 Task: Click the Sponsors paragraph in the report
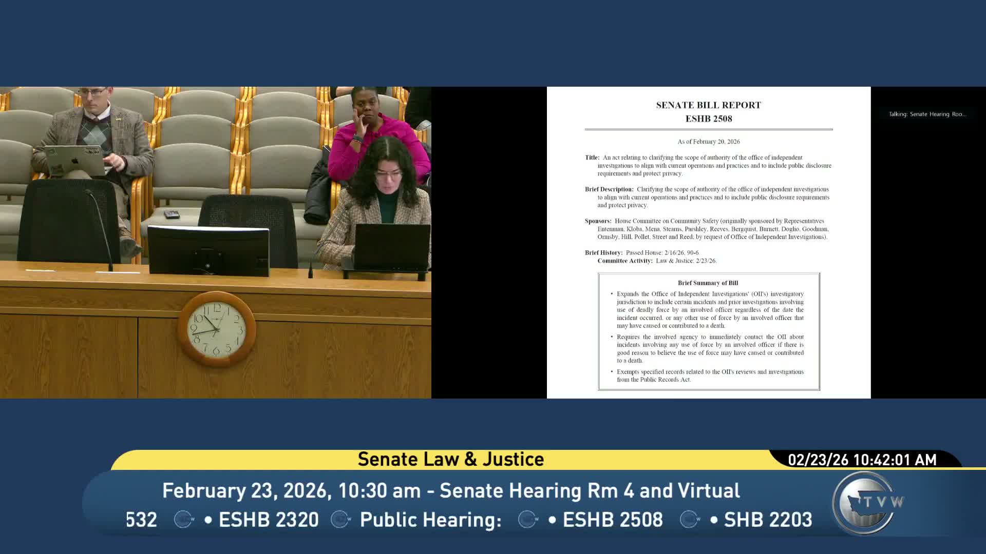point(708,229)
